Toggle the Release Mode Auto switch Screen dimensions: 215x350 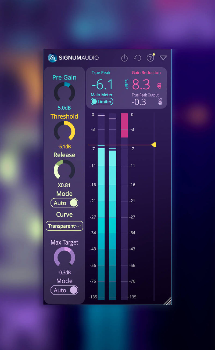point(64,203)
